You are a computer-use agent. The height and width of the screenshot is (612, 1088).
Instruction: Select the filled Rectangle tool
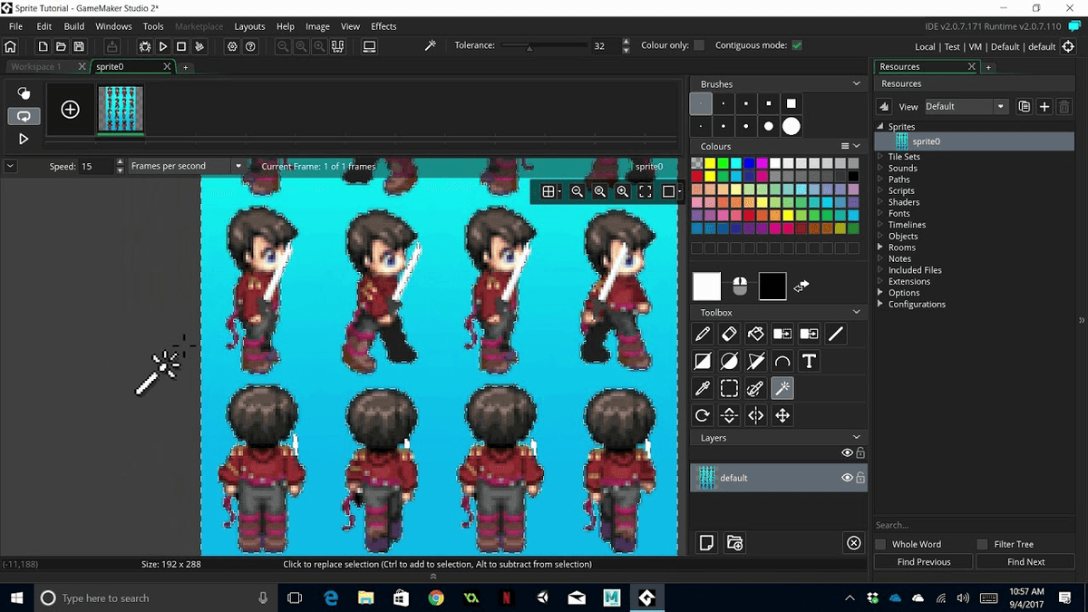703,362
